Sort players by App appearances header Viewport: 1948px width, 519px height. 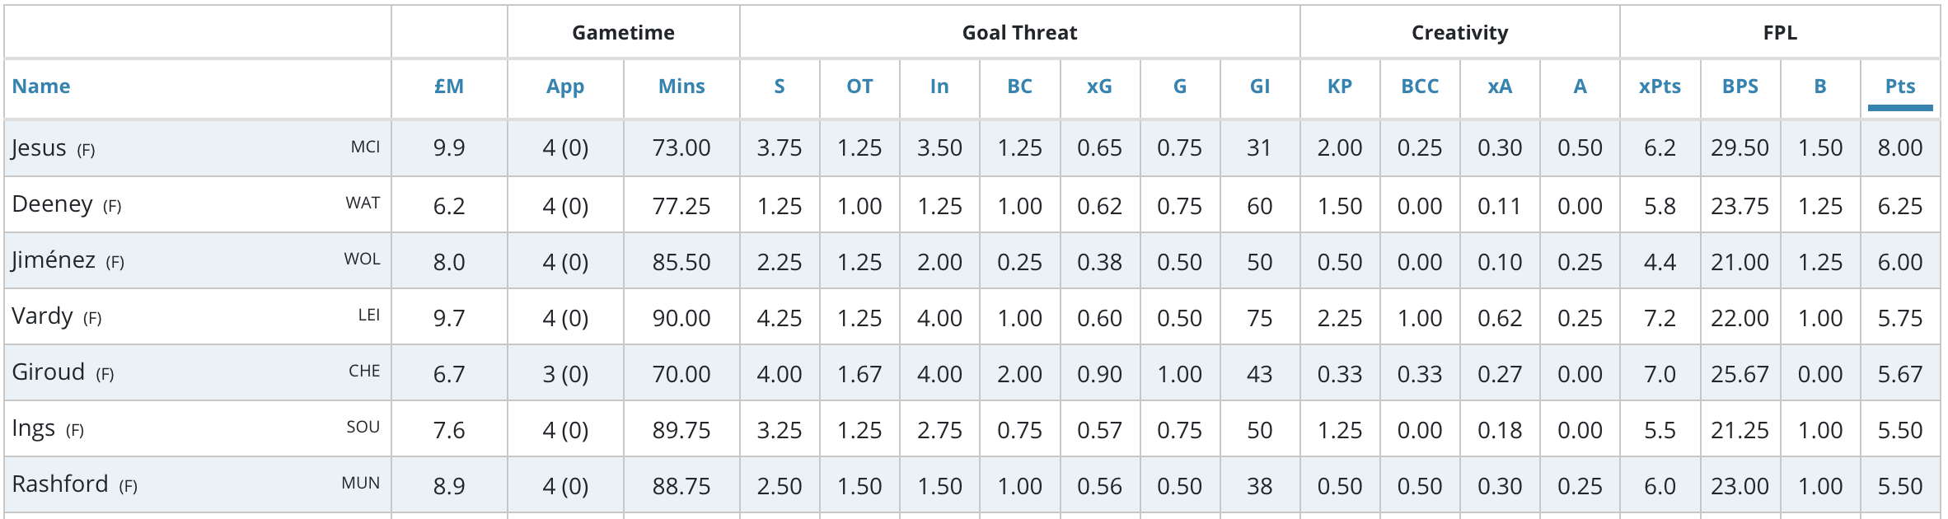(x=565, y=86)
